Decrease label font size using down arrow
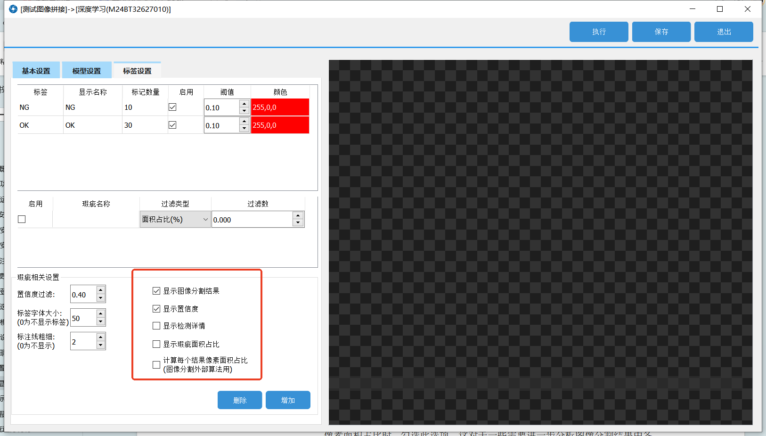Image resolution: width=766 pixels, height=436 pixels. click(100, 321)
